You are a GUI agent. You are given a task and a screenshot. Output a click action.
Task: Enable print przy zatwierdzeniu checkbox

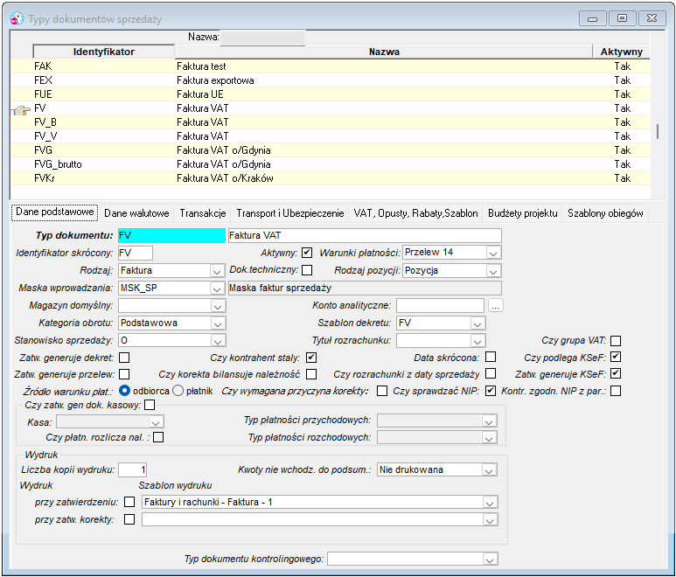pyautogui.click(x=129, y=502)
